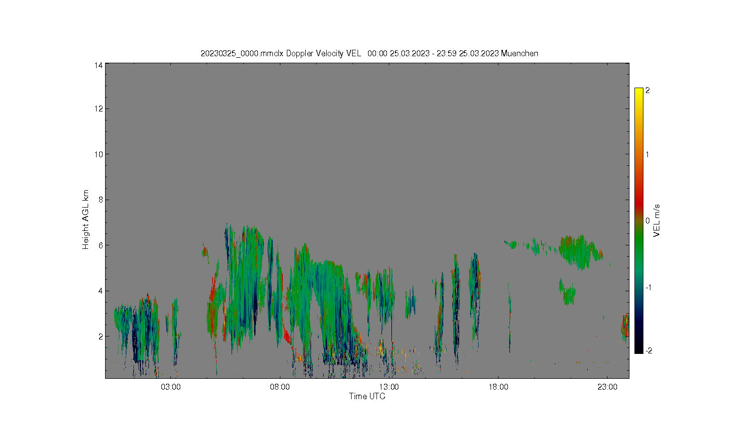The image size is (747, 448).
Task: Click the height tick label '6'
Action: (101, 245)
